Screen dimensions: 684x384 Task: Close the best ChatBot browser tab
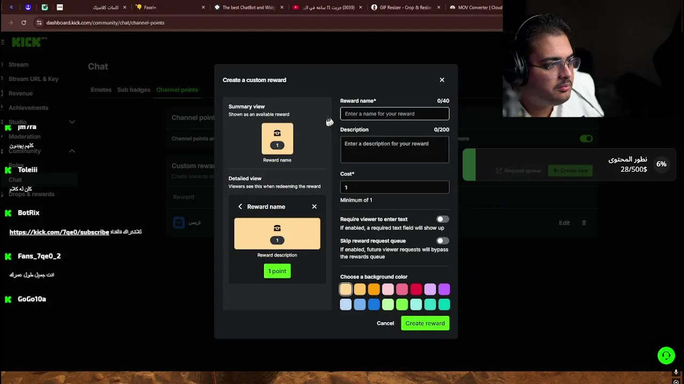282,7
